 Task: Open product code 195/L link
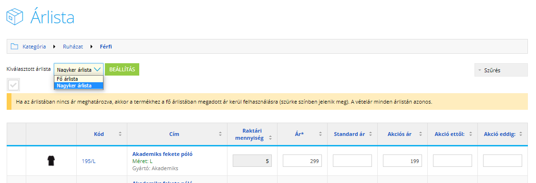coord(89,161)
